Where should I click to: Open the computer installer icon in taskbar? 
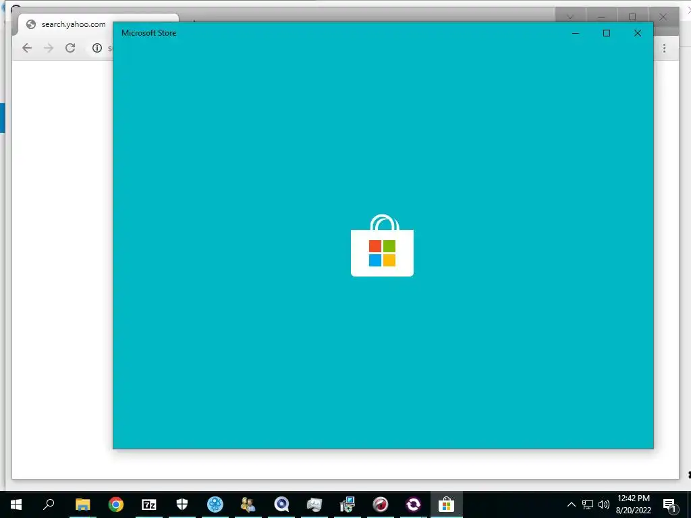coord(348,505)
